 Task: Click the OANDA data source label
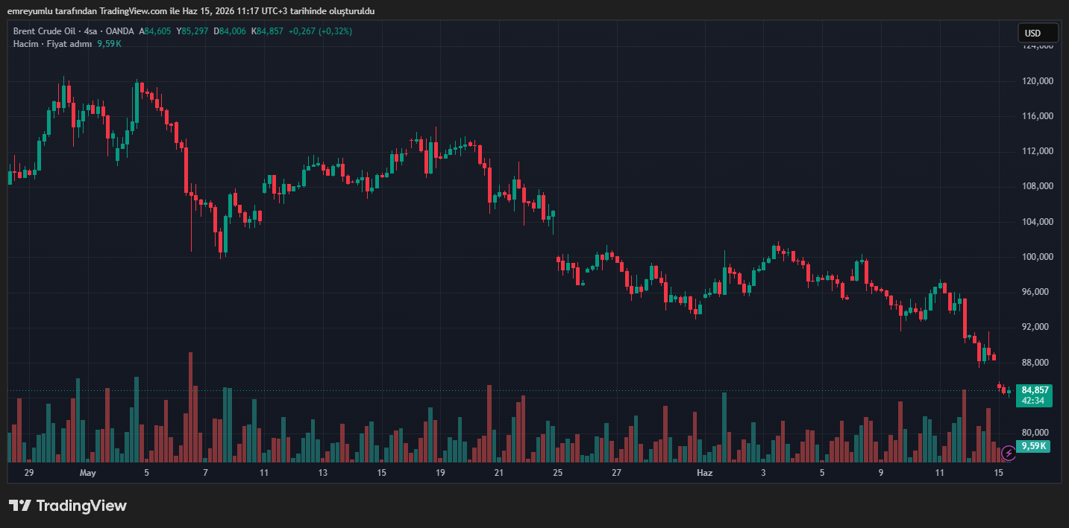[x=120, y=31]
